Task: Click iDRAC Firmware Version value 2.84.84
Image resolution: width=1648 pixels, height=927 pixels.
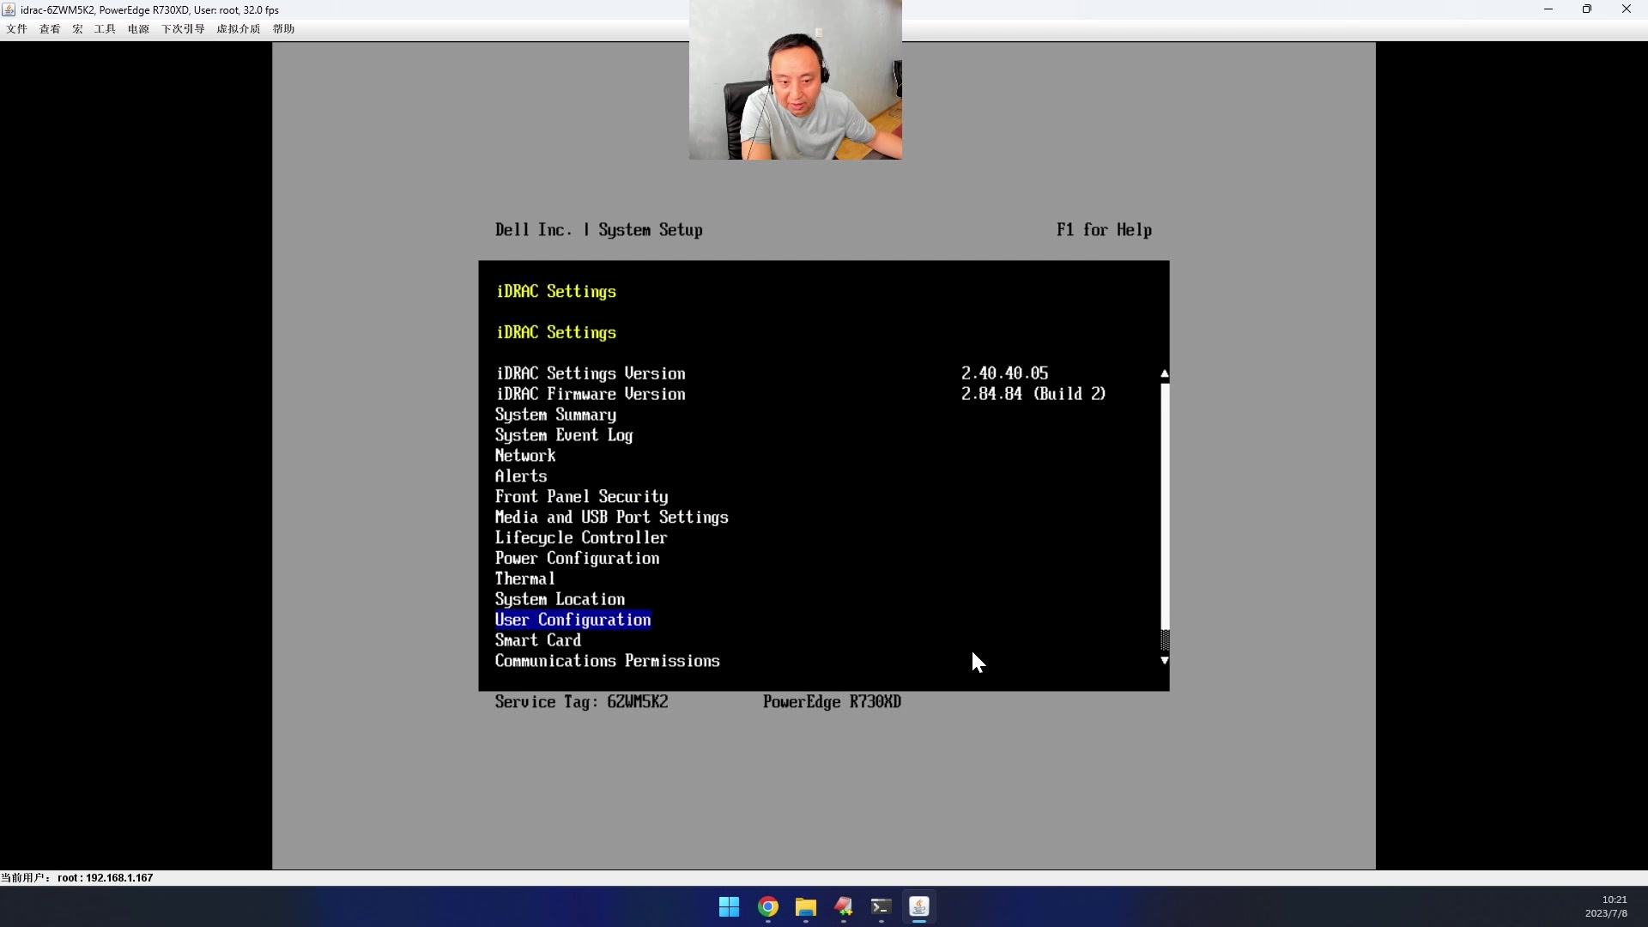Action: [x=1033, y=394]
